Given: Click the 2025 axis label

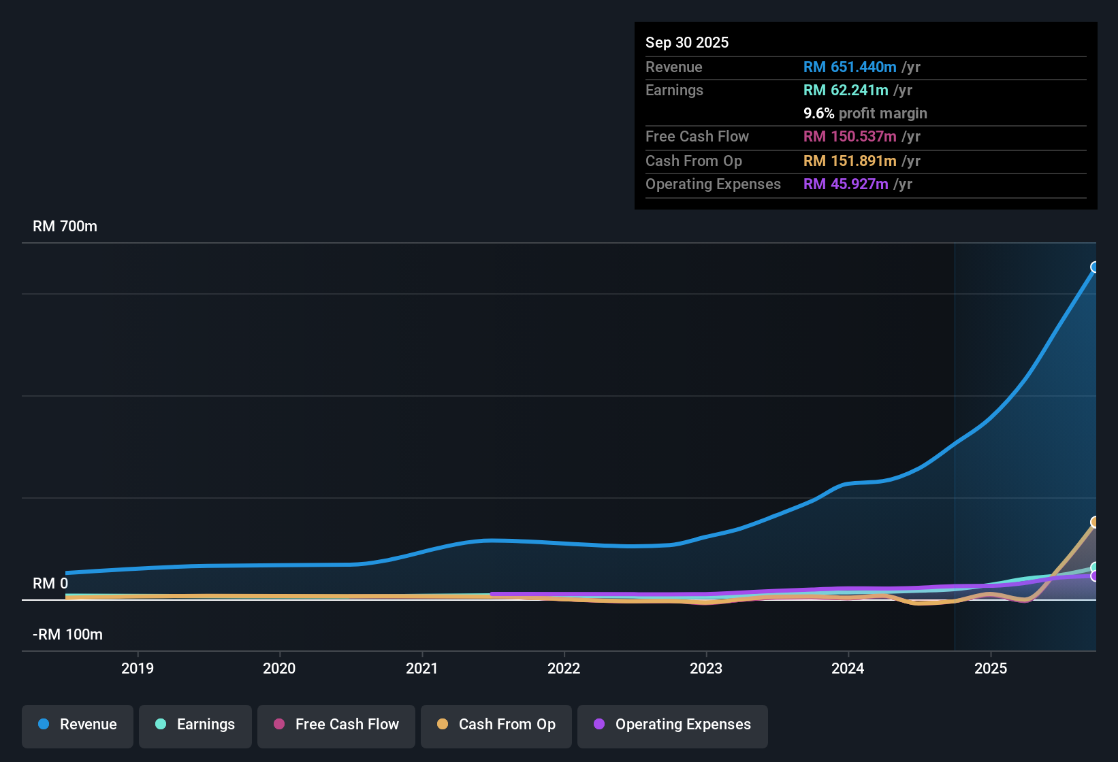Looking at the screenshot, I should coord(991,668).
